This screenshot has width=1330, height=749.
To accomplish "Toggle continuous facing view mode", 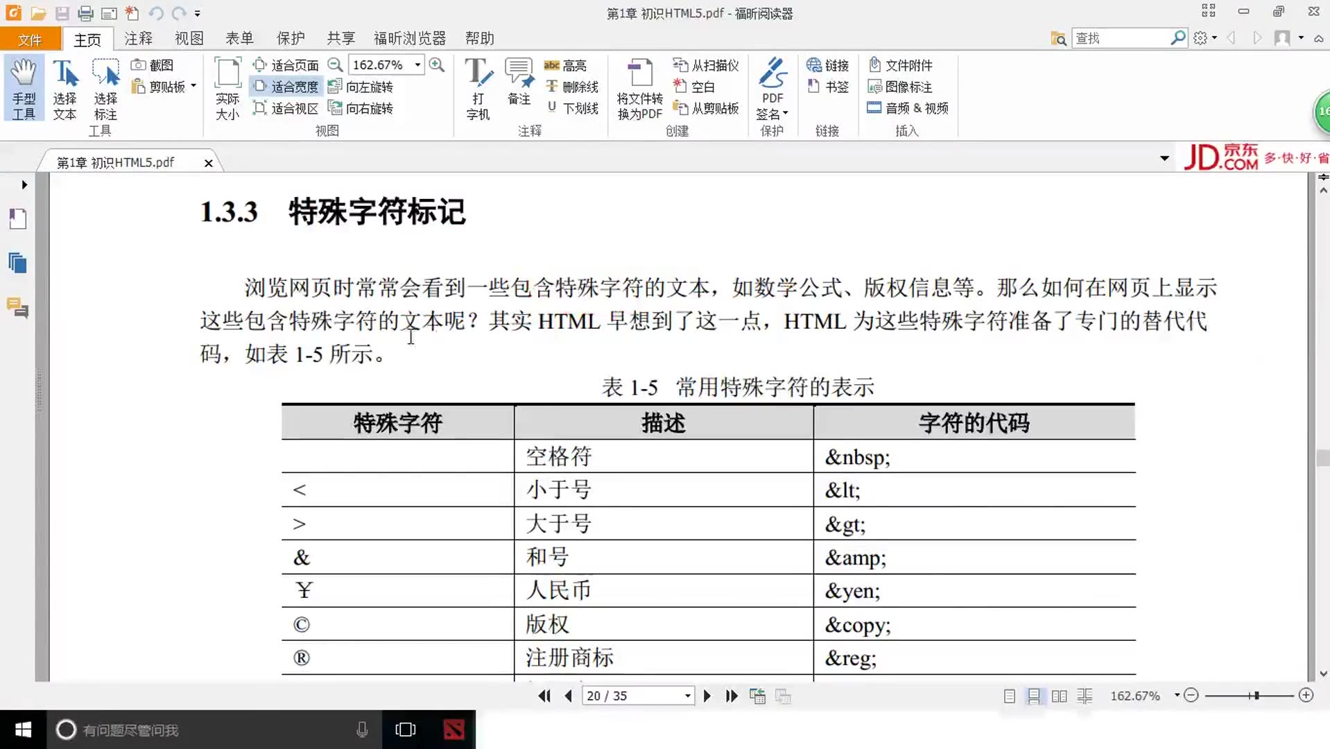I will point(1085,696).
